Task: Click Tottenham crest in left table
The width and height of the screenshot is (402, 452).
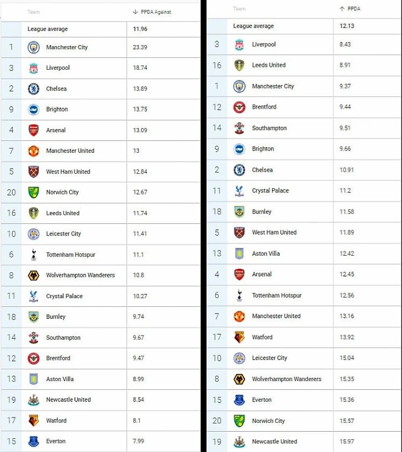Action: point(34,255)
